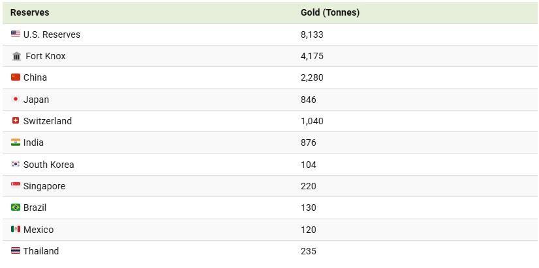
Task: Click the Reserves column header
Action: [x=29, y=12]
